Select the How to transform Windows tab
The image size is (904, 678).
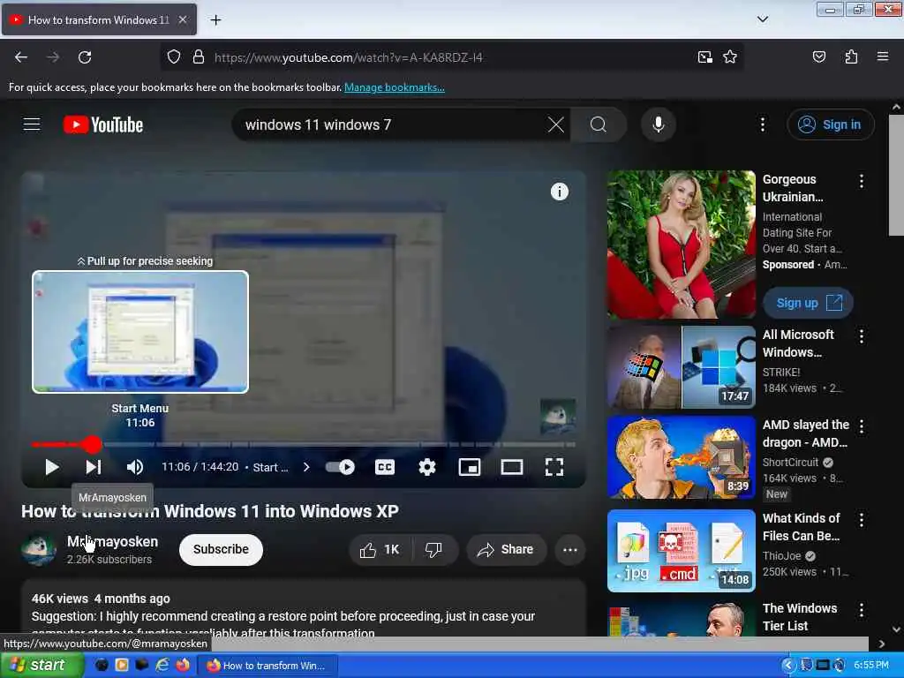pyautogui.click(x=99, y=19)
